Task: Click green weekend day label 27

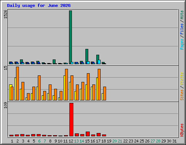Action: pyautogui.click(x=153, y=141)
